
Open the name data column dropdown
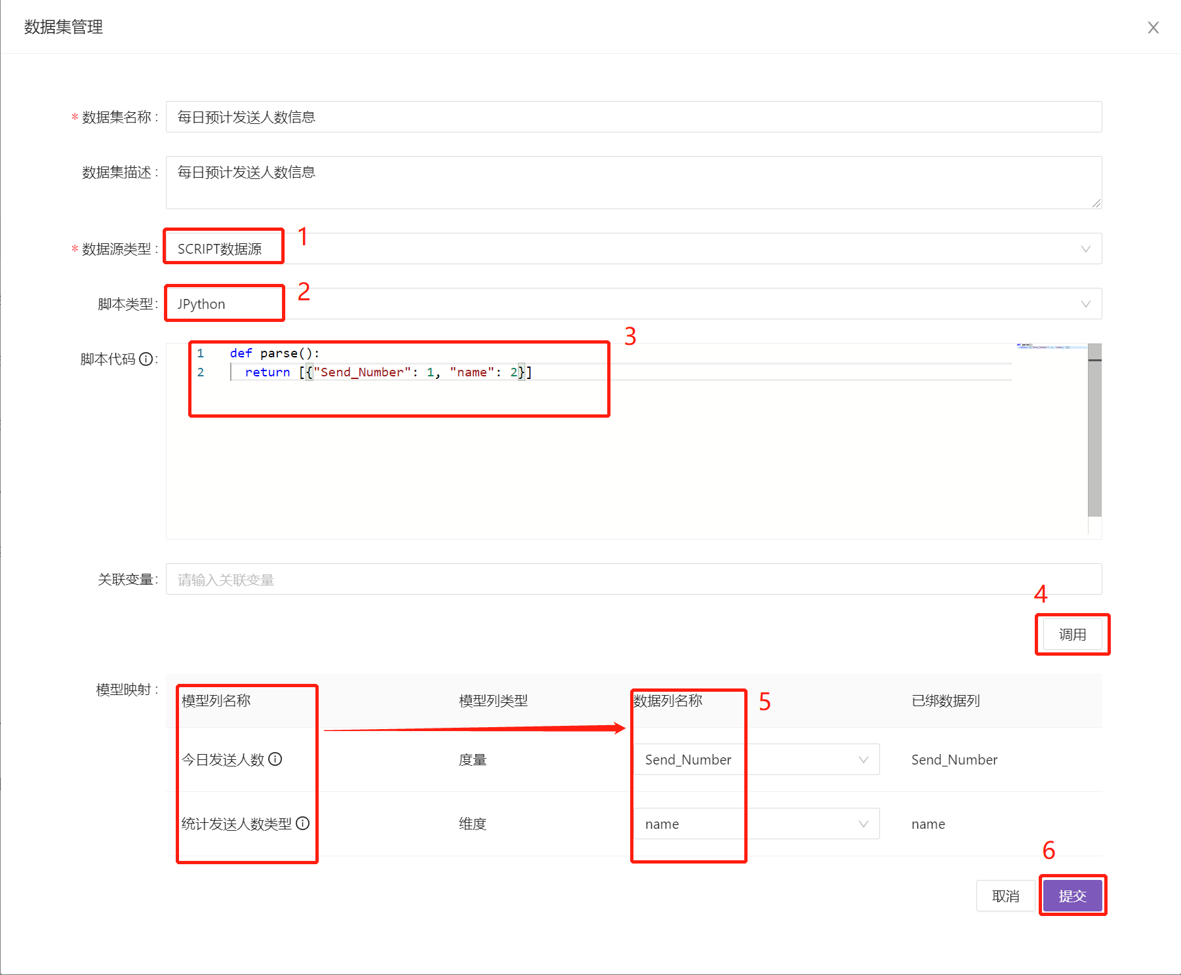point(757,824)
